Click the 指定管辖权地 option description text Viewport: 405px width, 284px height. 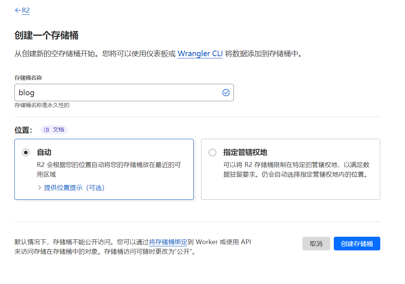pyautogui.click(x=296, y=170)
